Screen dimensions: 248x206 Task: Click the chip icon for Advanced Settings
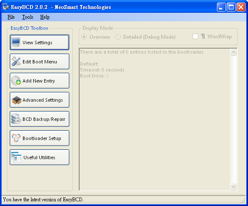17,100
